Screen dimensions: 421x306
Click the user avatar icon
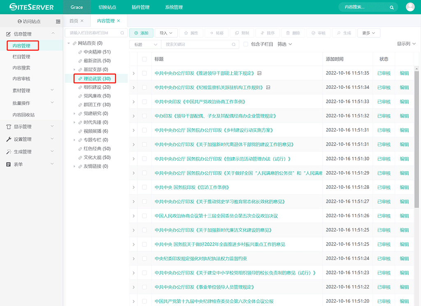410,7
